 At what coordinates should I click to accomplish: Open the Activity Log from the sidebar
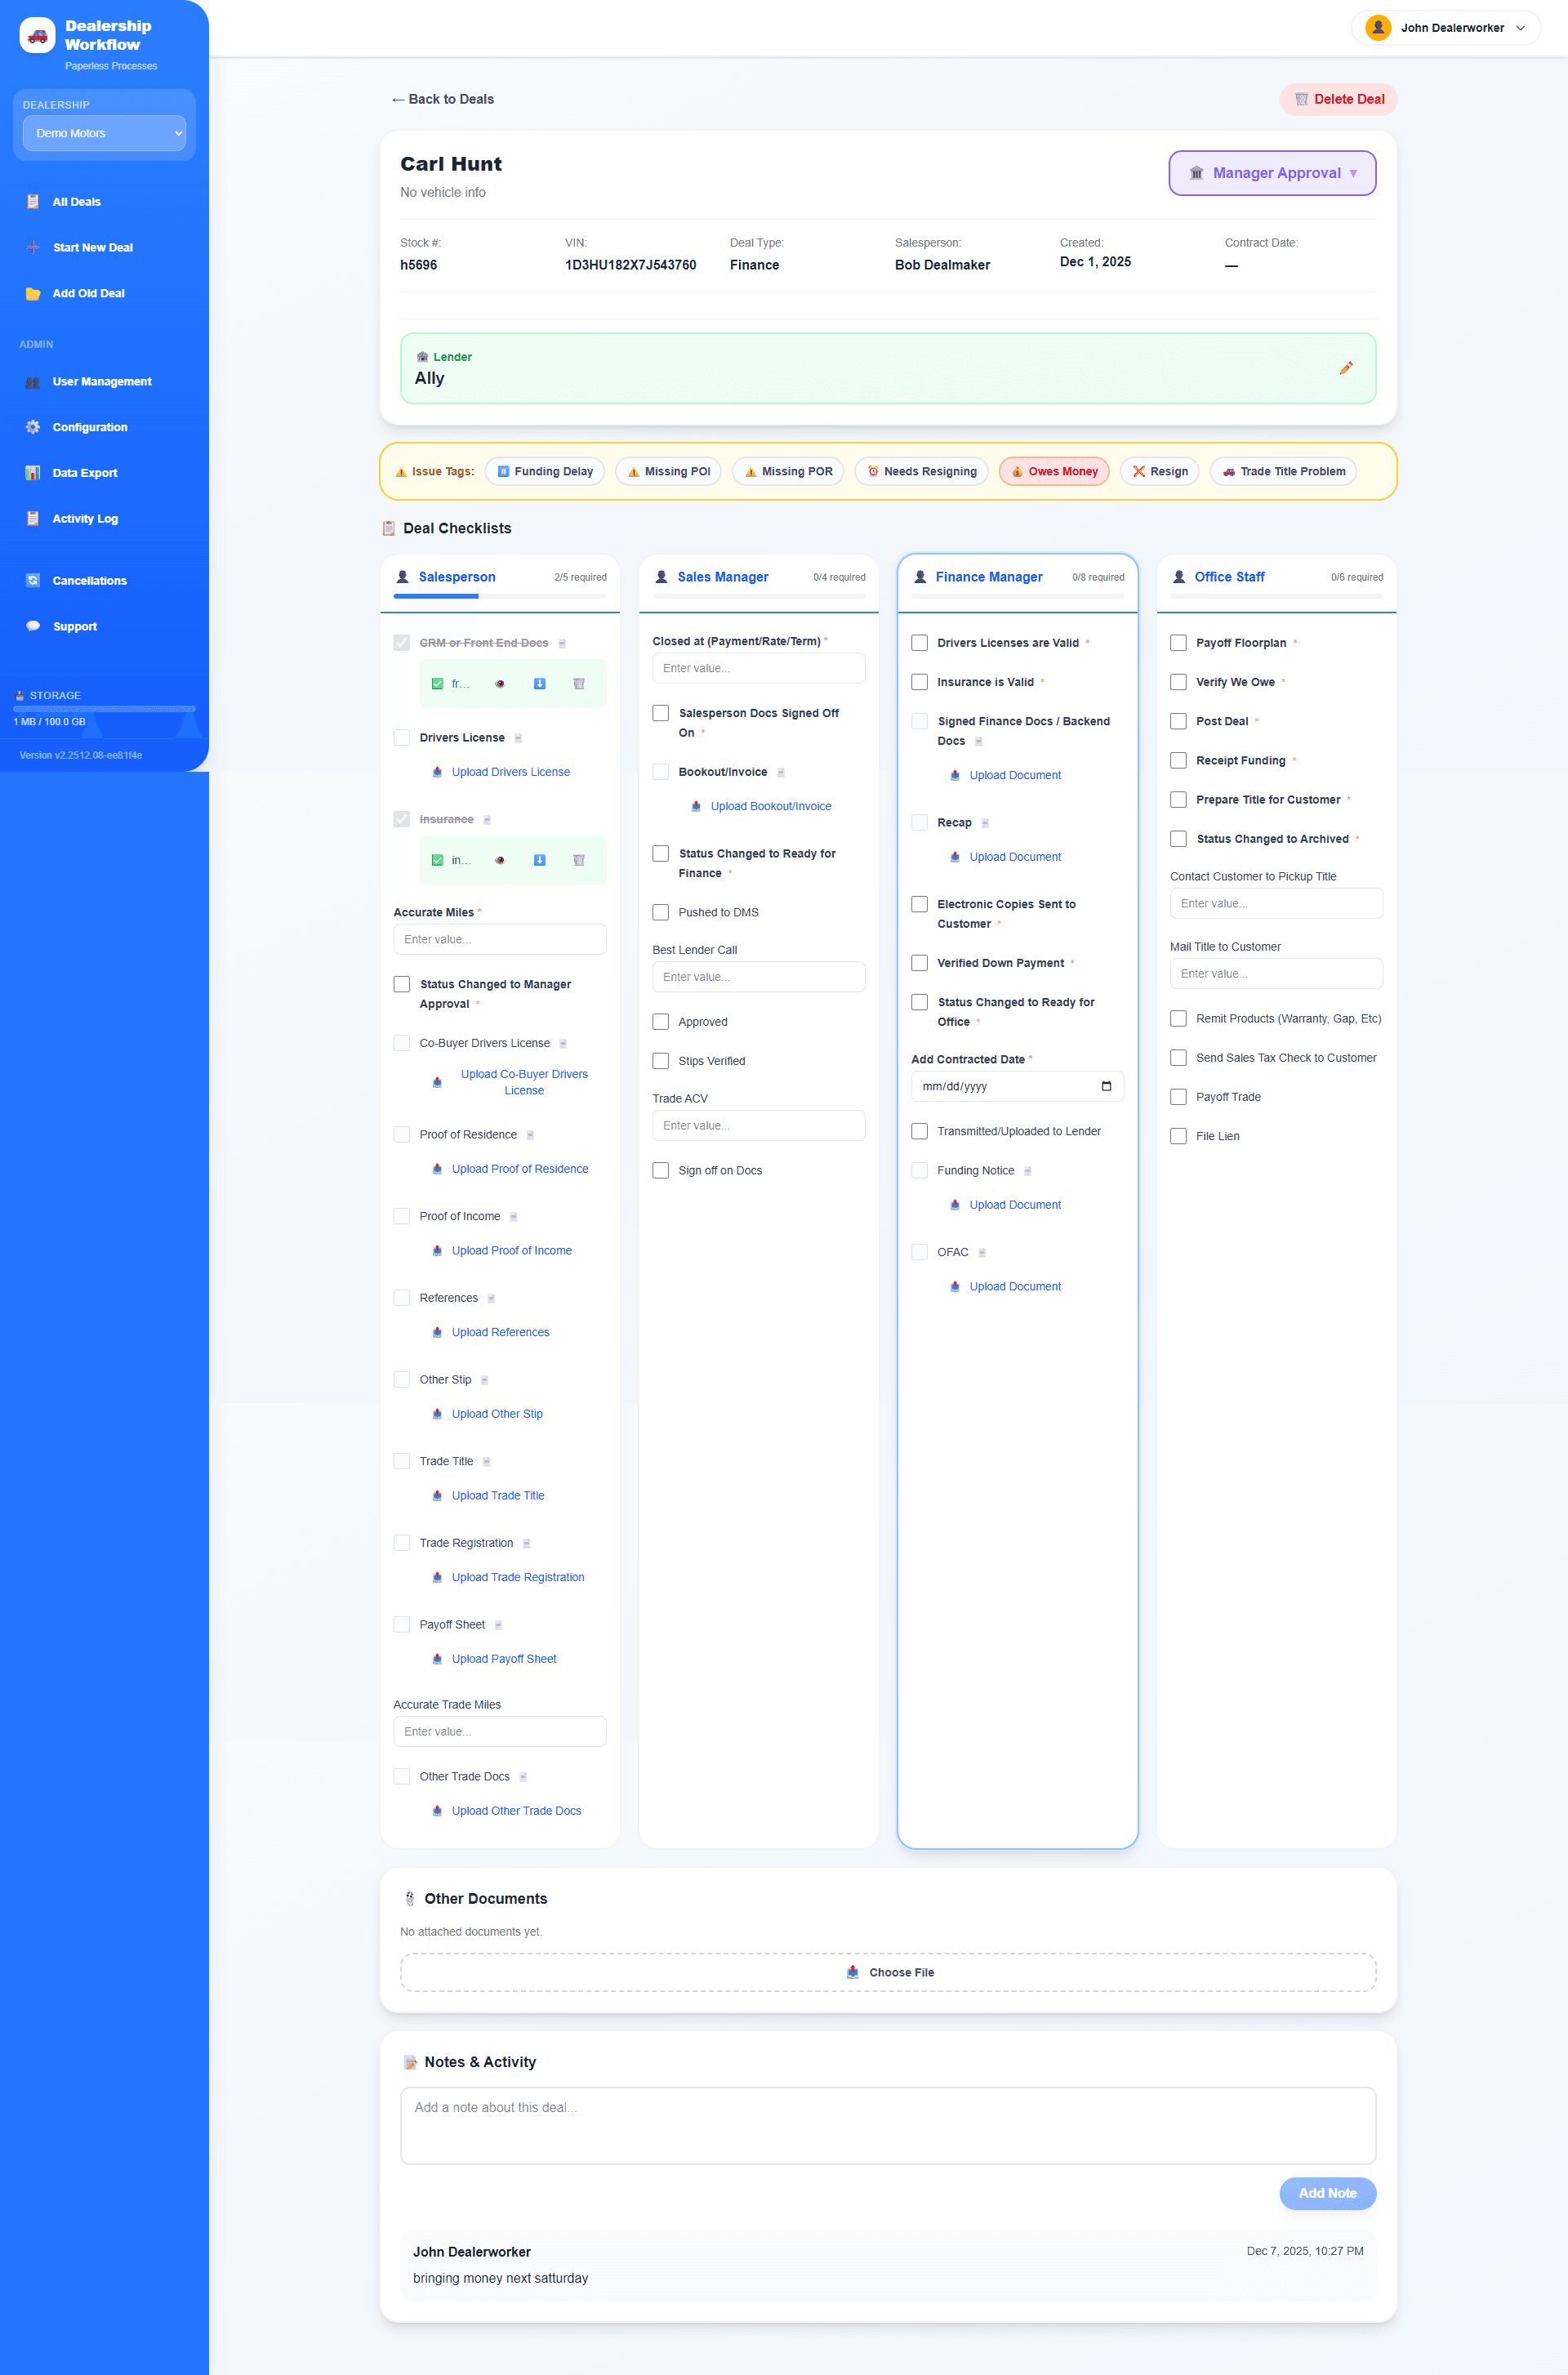click(x=85, y=518)
